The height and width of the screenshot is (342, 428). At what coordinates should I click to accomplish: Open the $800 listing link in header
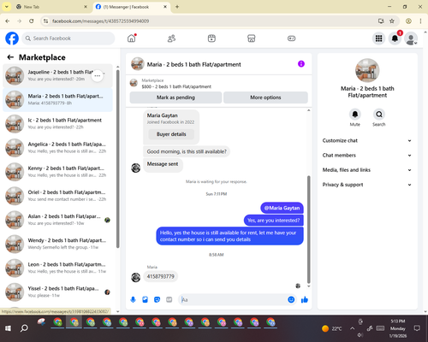coord(176,86)
